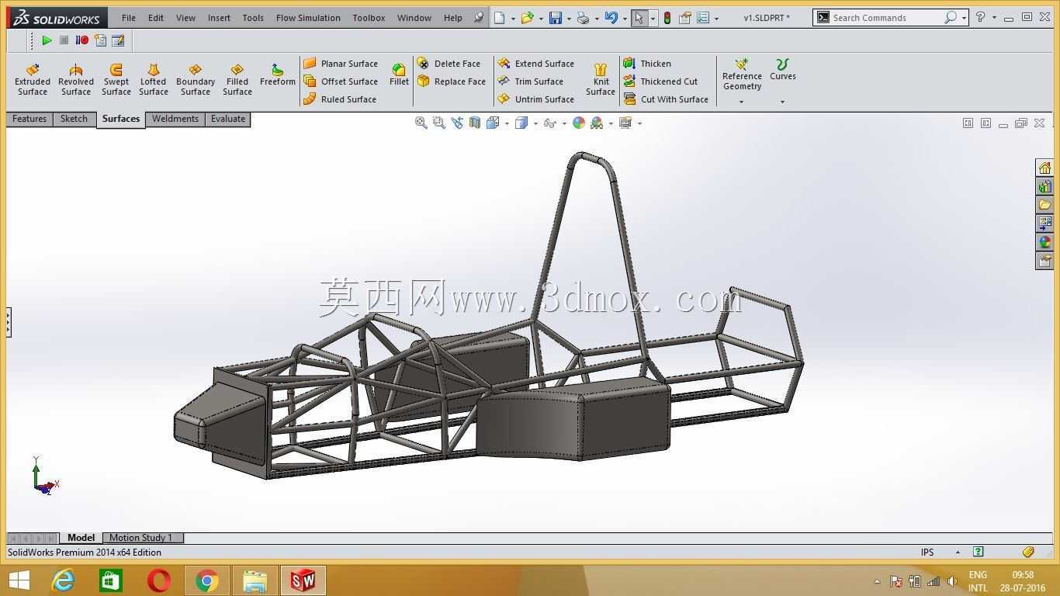This screenshot has height=596, width=1060.
Task: Run the Trim Surface command
Action: [530, 81]
